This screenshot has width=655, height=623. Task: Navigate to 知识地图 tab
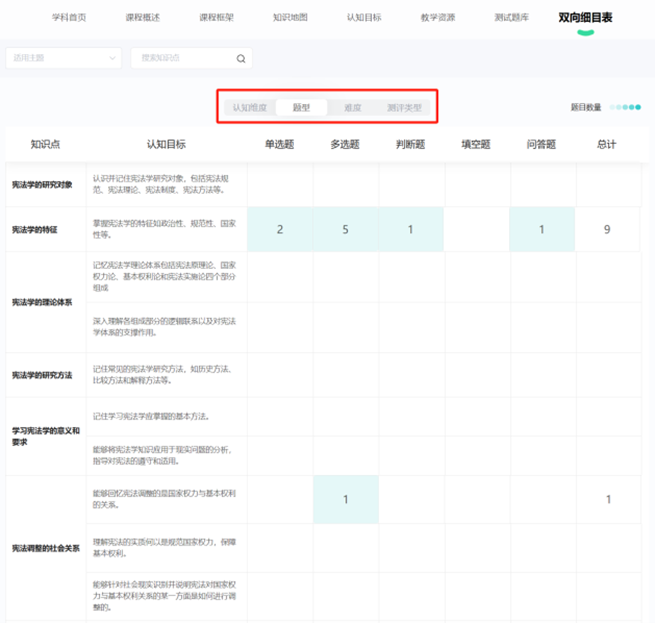pyautogui.click(x=290, y=18)
